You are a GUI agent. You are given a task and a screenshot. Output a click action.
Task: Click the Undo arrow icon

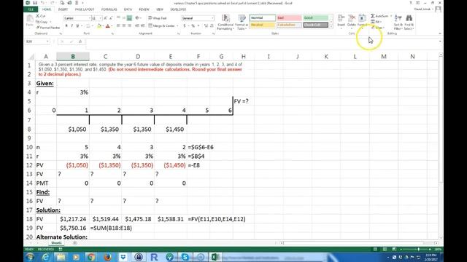[43, 3]
